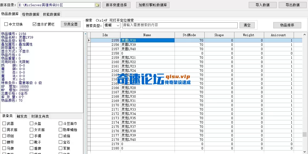Select the 灵兽LV38 name cell
Viewport: 308px width, 154px height.
click(x=147, y=40)
